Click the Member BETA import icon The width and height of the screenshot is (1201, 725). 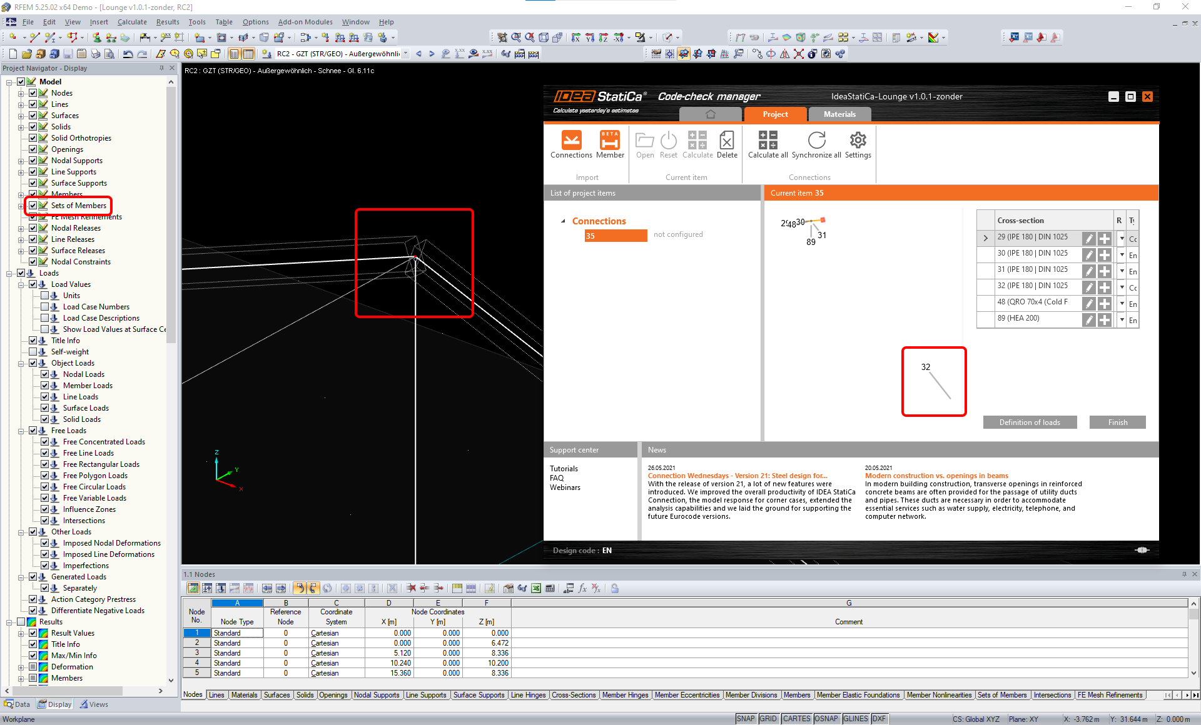click(609, 141)
